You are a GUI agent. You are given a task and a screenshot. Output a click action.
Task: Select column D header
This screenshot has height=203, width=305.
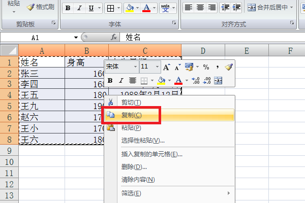pyautogui.click(x=203, y=51)
